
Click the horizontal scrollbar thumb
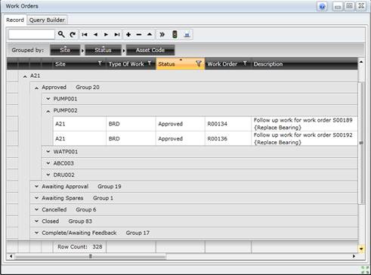(90, 256)
